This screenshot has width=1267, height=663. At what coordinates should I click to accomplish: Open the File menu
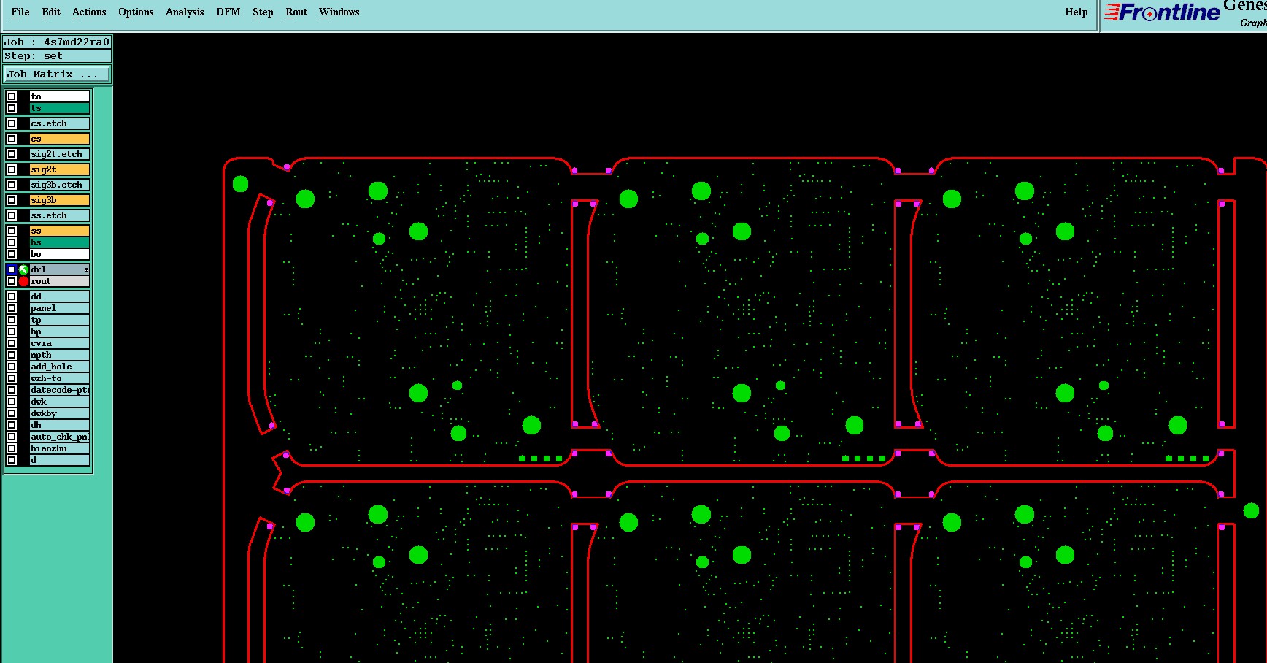click(x=20, y=12)
